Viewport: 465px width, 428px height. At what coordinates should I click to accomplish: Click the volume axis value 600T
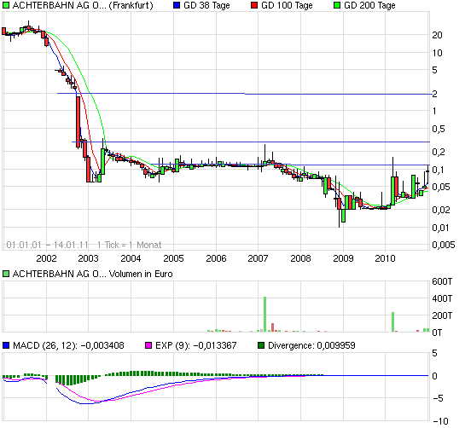442,281
